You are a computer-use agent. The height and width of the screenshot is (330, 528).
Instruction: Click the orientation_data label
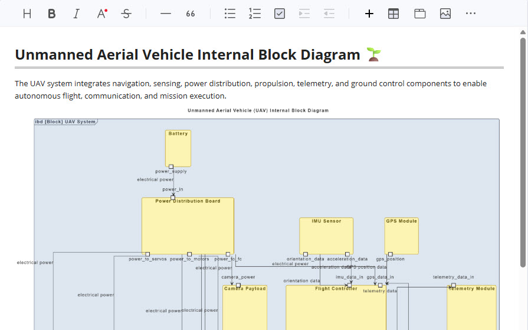(x=306, y=259)
